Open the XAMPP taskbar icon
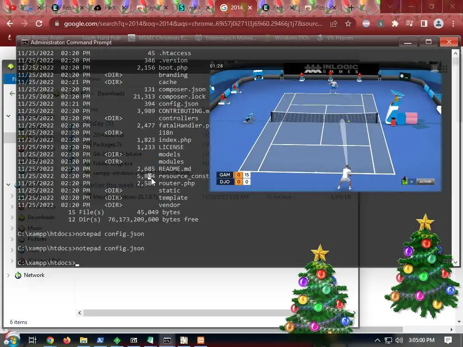This screenshot has width=463, height=347. point(200,340)
